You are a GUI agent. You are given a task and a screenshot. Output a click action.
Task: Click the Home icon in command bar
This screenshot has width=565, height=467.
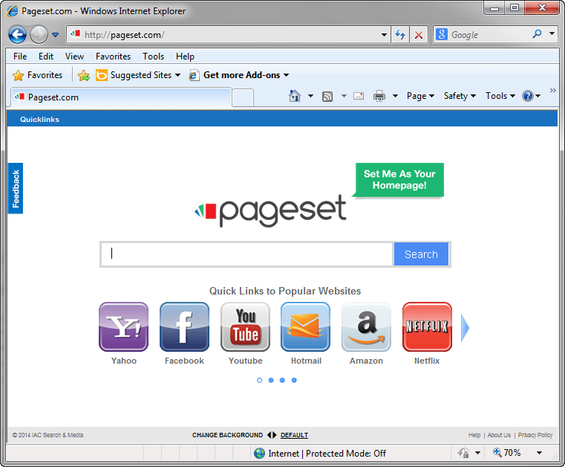click(x=295, y=96)
